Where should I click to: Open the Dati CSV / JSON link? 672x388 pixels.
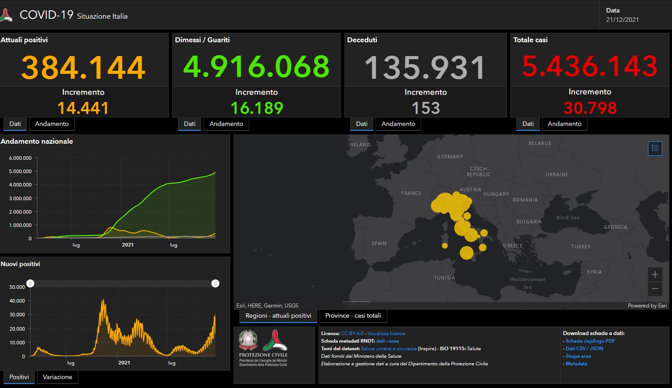click(x=584, y=348)
